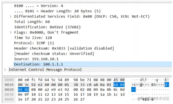The height and width of the screenshot is (104, 173).
Task: Expand the Internet Control Message Protocol section
Action: [5, 70]
